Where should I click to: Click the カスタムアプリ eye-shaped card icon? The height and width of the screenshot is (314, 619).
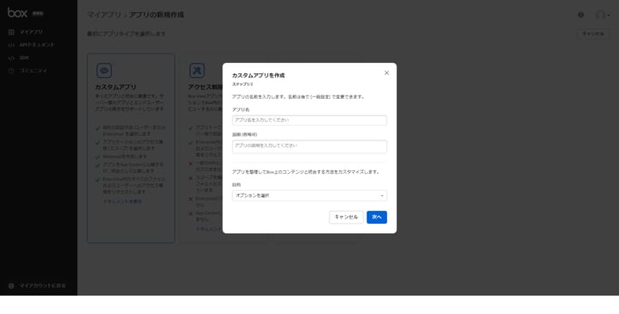(x=104, y=71)
